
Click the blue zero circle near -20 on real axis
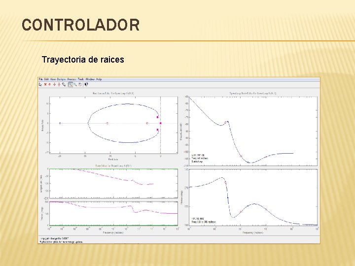coord(60,123)
